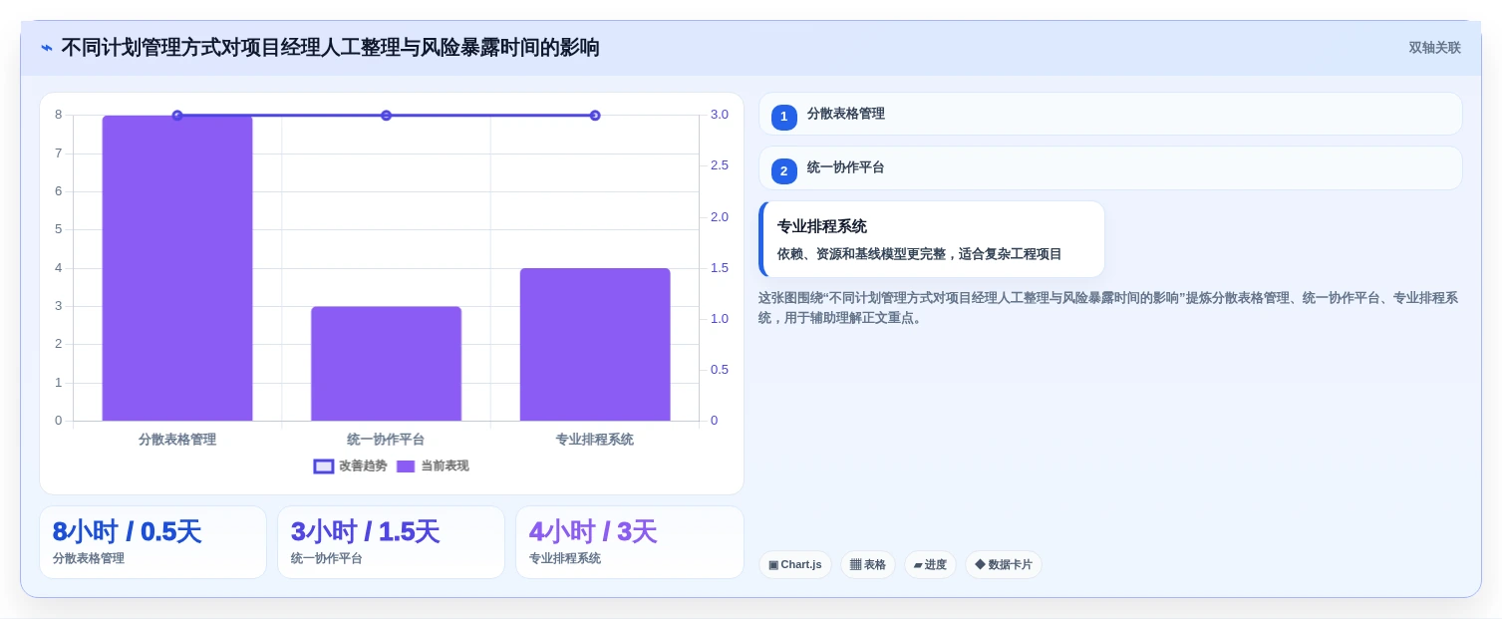Screen dimensions: 1502x619
Task: Click the 改善趋势 legend color box
Action: (x=324, y=465)
